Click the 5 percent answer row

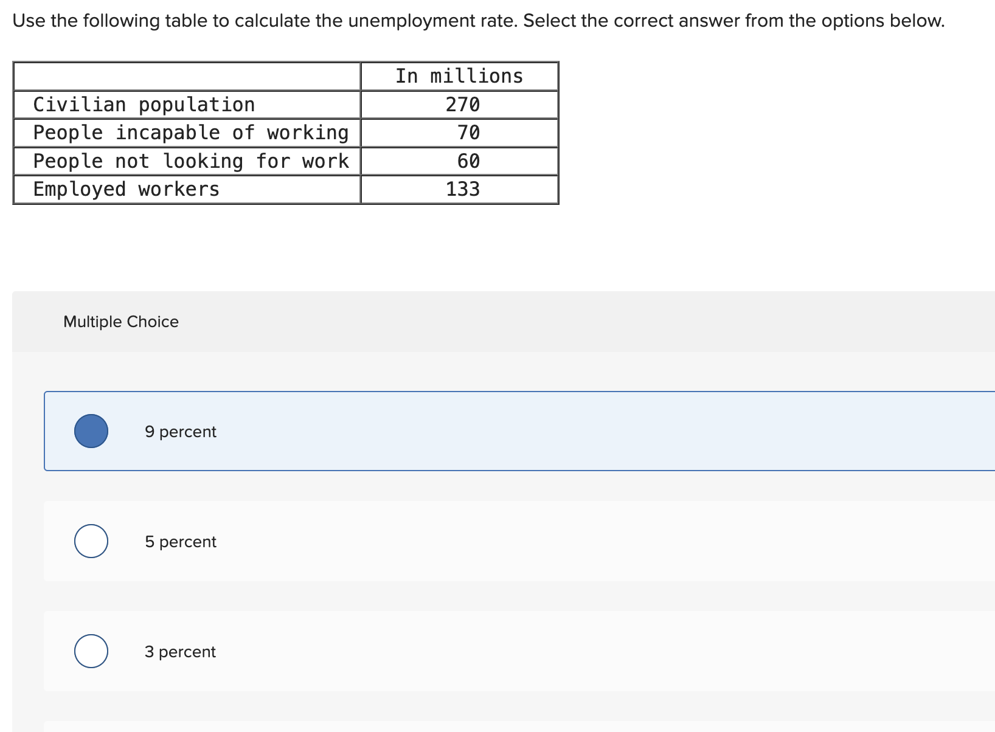tap(426, 541)
